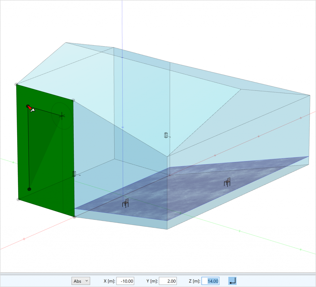
Task: Click the X [m] coordinate field
Action: click(125, 281)
